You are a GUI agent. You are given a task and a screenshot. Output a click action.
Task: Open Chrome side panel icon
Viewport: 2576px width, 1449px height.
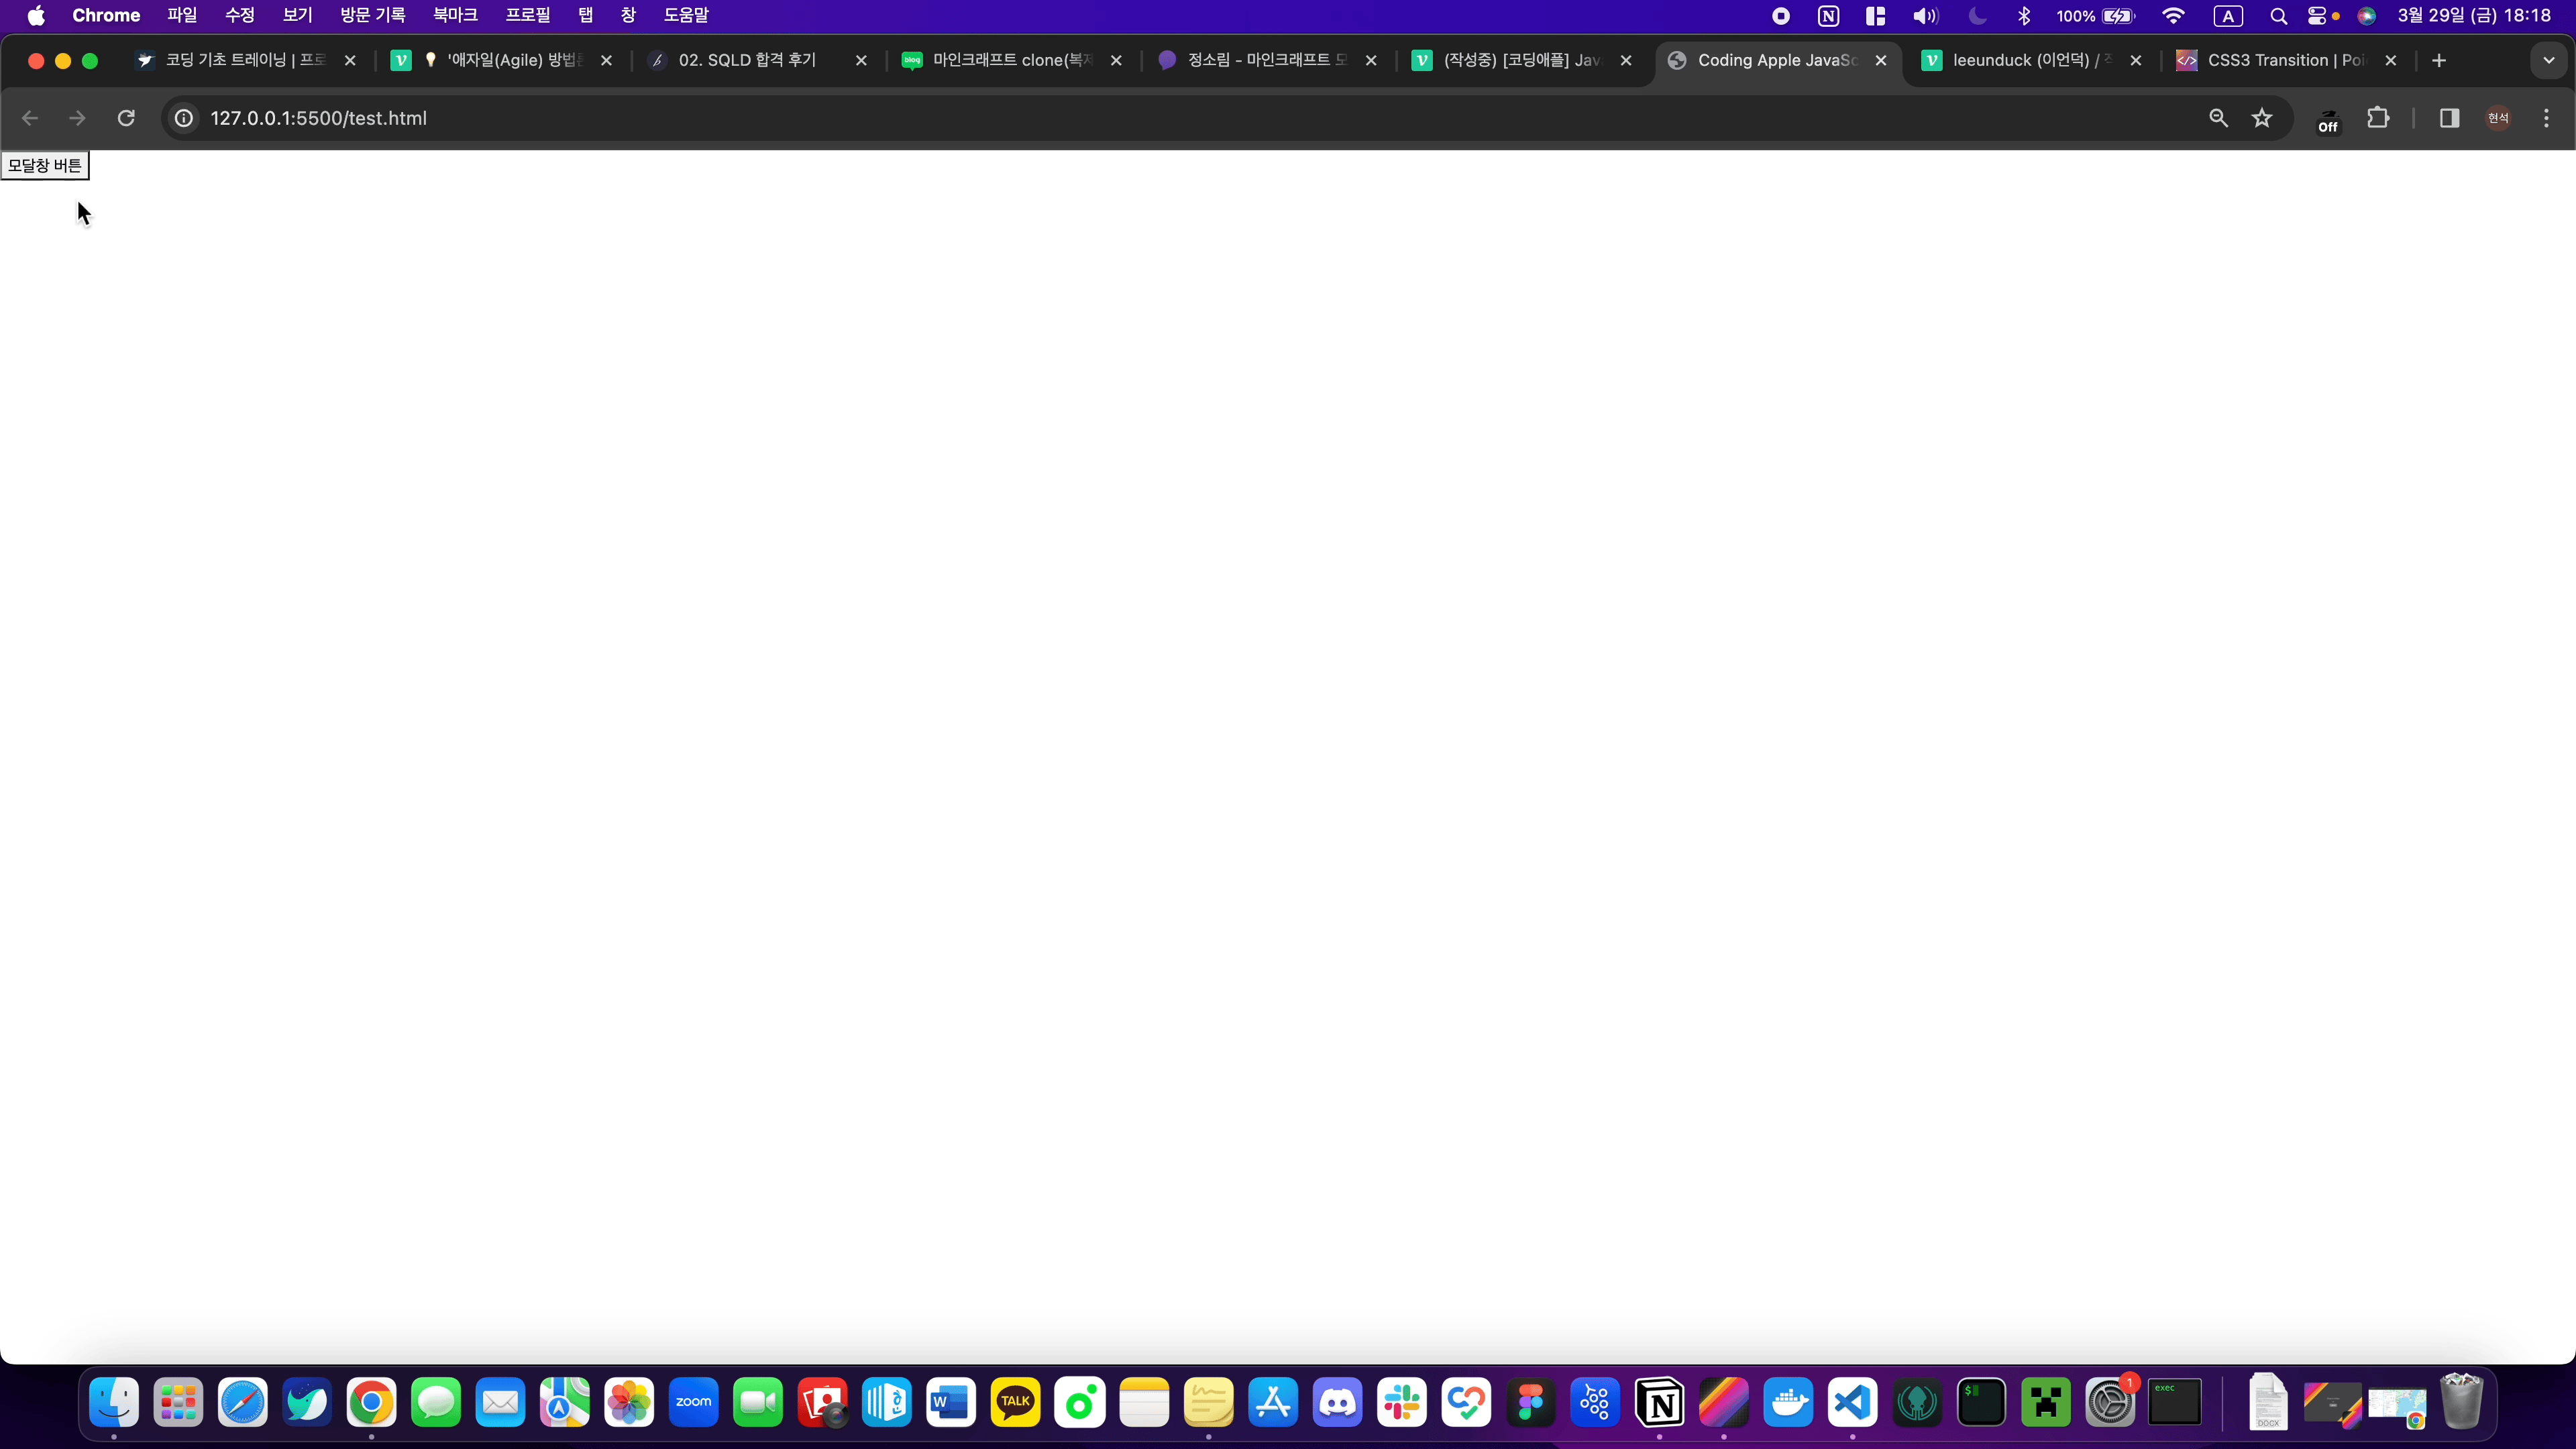pyautogui.click(x=2449, y=118)
